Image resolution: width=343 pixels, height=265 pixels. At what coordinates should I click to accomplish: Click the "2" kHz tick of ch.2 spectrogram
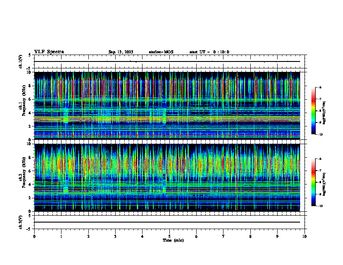(x=30, y=198)
